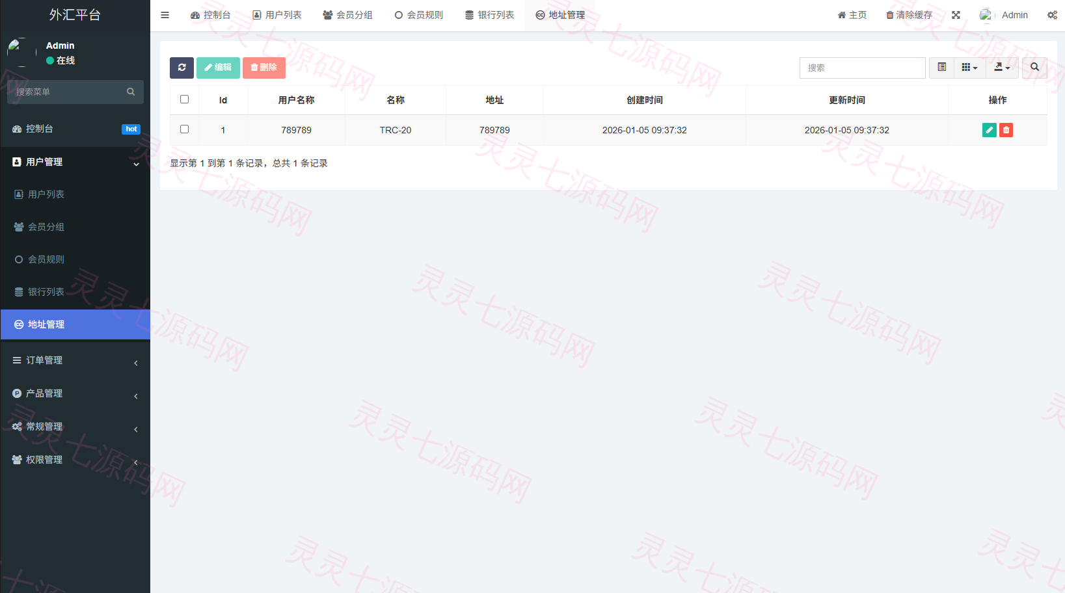Open the settings gears icon top right
The height and width of the screenshot is (593, 1065).
pos(1052,15)
